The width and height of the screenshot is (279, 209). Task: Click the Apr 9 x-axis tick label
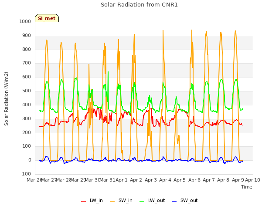tap(238, 180)
